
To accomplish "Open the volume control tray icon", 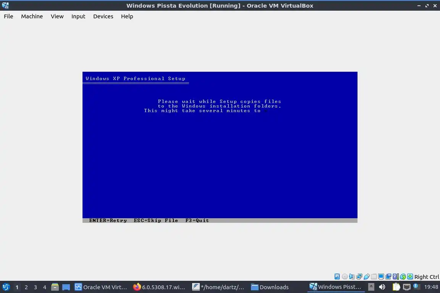I will [382, 287].
